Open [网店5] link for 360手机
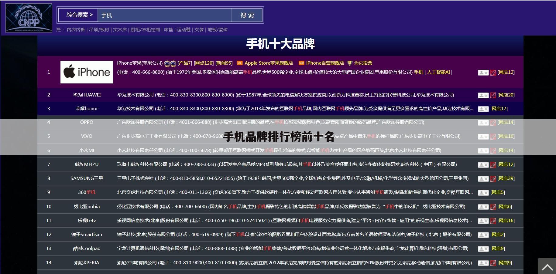This screenshot has width=556, height=274. pos(498,192)
